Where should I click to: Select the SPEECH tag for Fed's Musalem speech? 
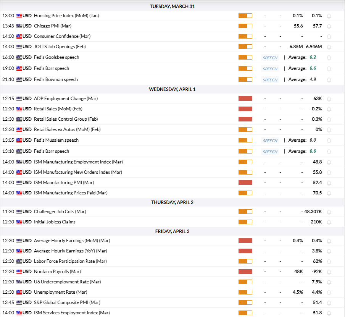coord(270,141)
